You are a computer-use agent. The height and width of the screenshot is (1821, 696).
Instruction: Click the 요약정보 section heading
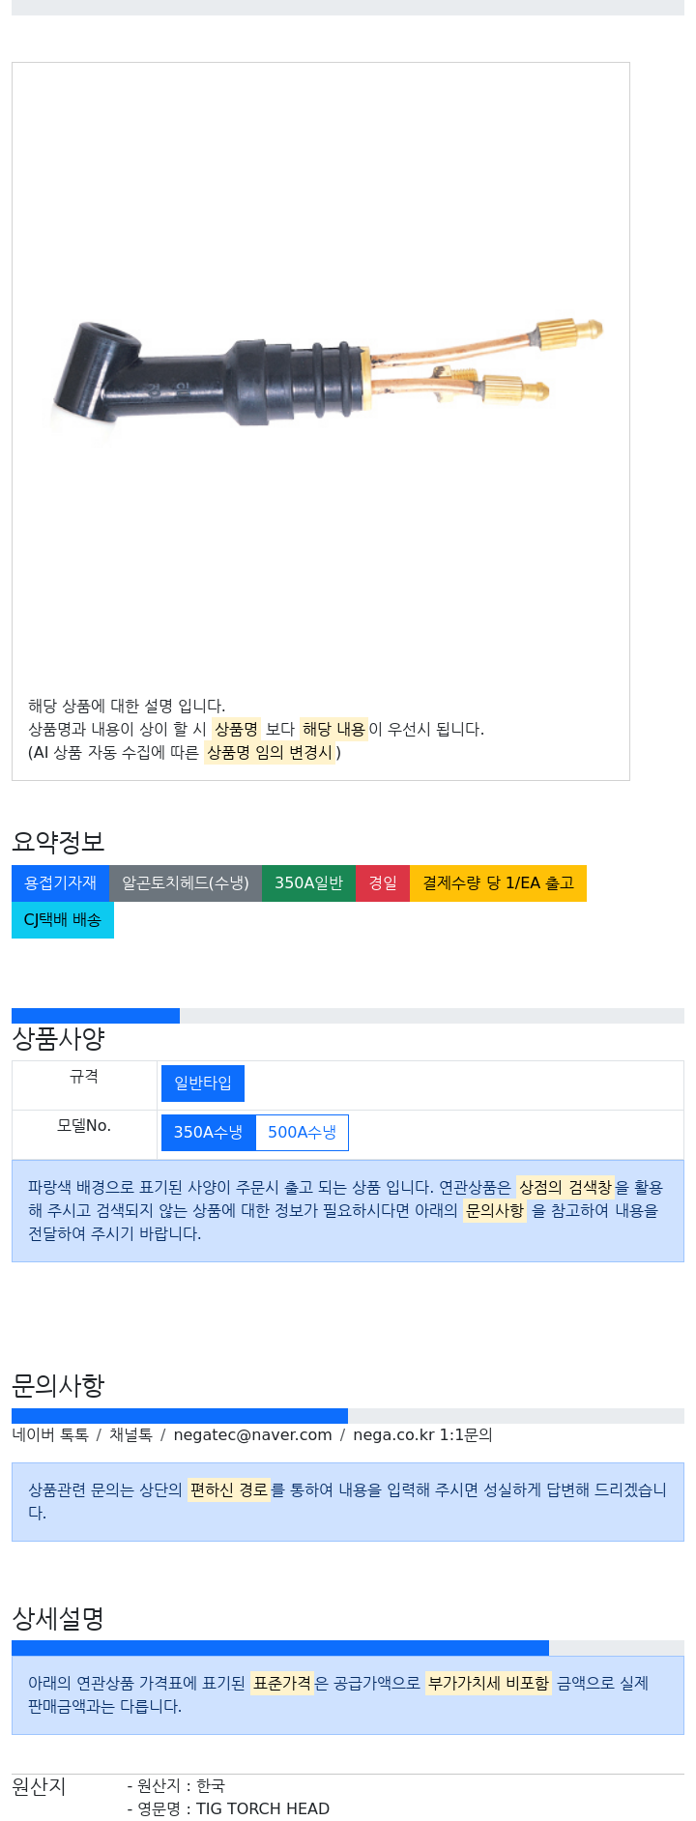[58, 842]
